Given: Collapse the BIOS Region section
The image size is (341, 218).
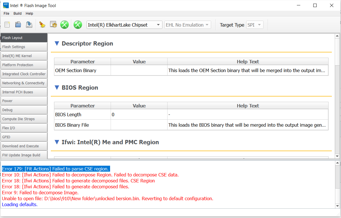Looking at the screenshot, I should click(x=57, y=88).
